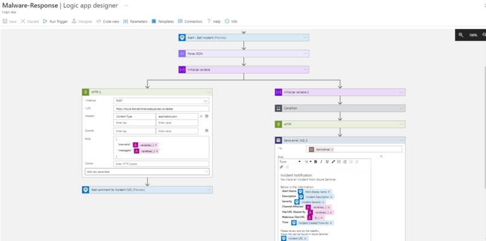Screen dimensions: 486x241
Task: Click the Content-Type header key field
Action: point(134,116)
